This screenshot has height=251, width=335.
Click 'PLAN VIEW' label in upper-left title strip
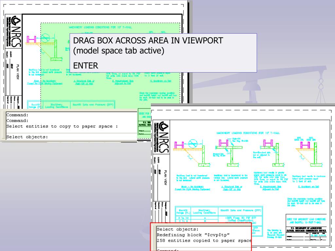(x=18, y=72)
